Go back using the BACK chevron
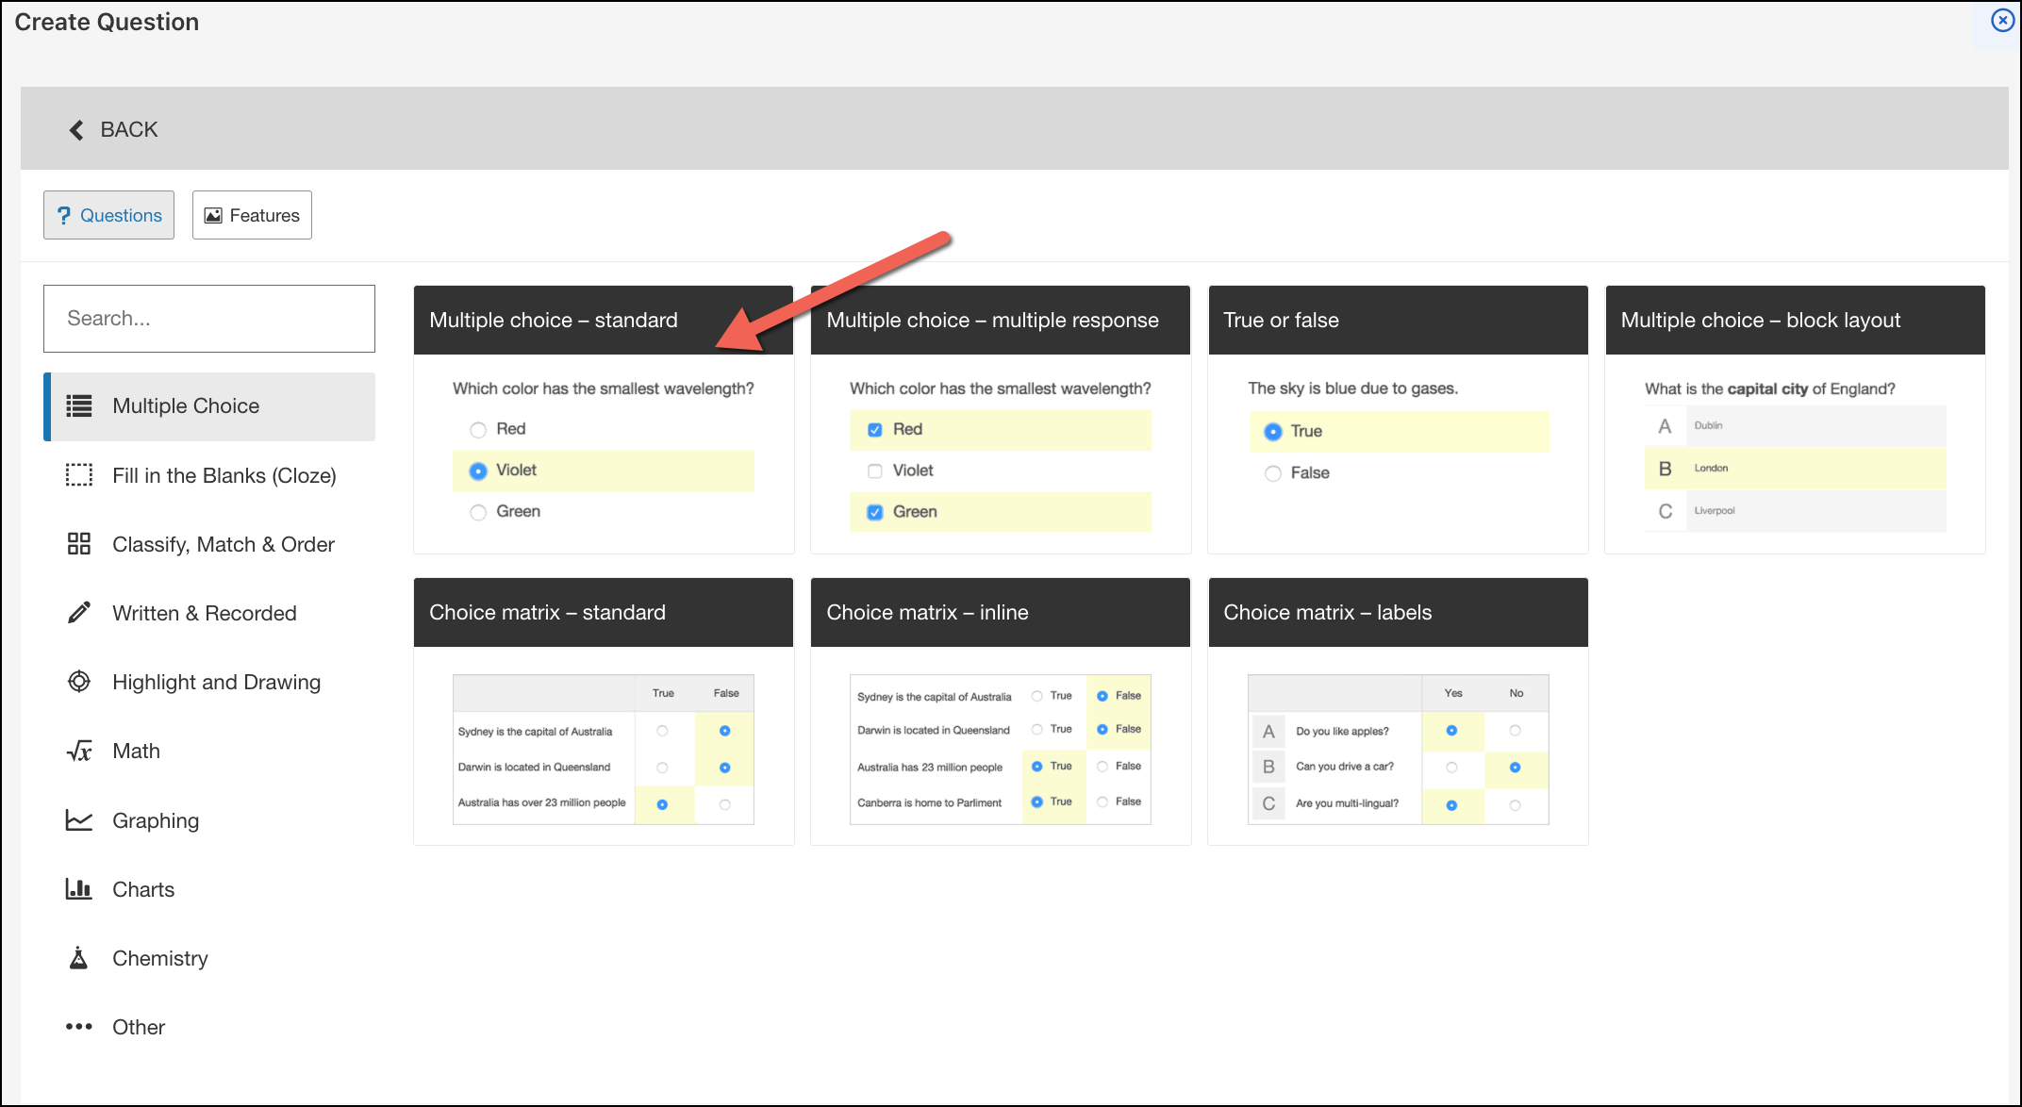 pyautogui.click(x=76, y=130)
